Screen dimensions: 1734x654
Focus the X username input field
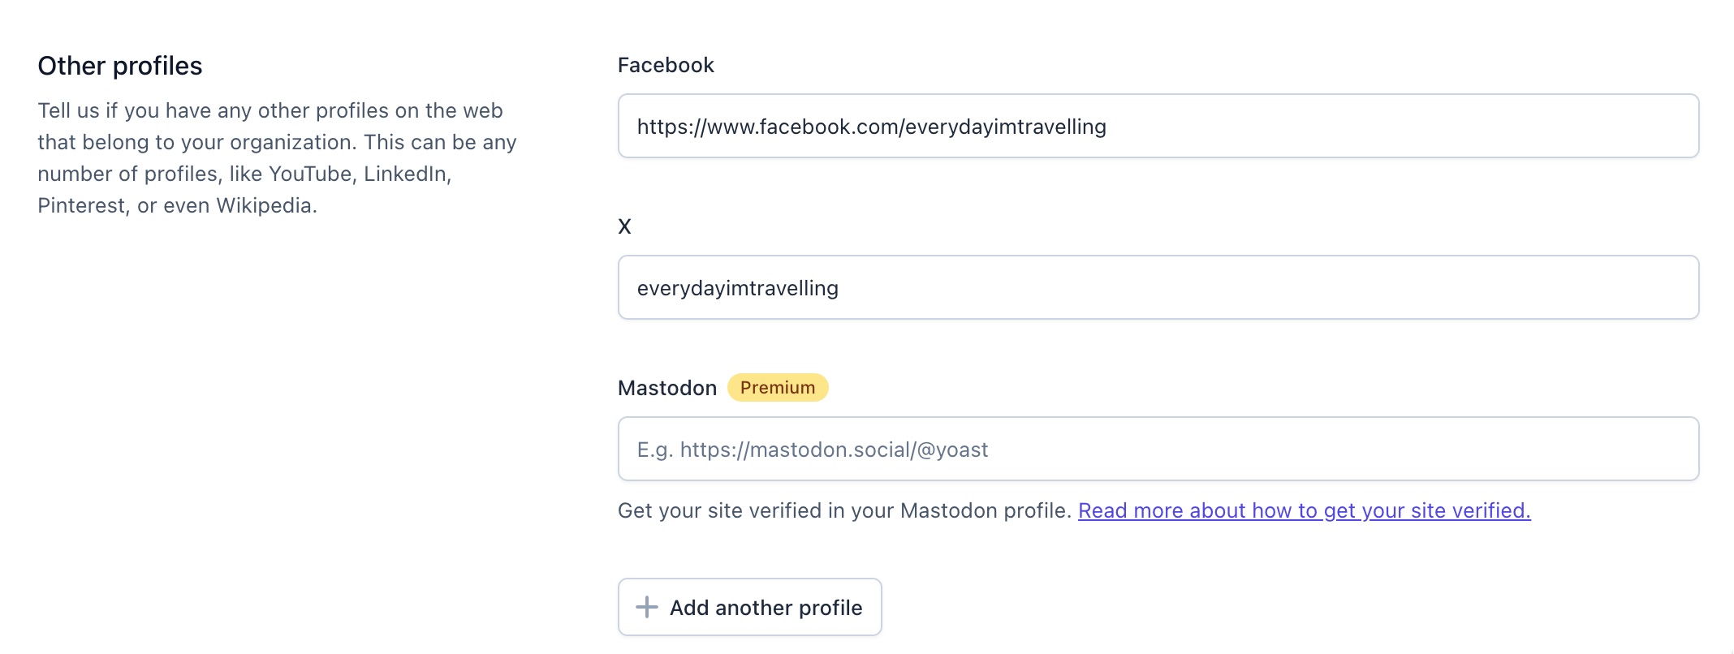1158,287
